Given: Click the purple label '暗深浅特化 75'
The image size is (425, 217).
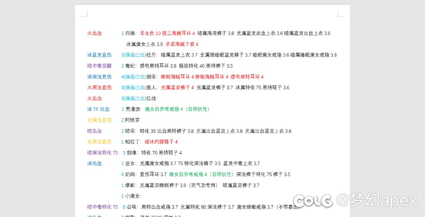Looking at the screenshot, I should coord(103,153).
